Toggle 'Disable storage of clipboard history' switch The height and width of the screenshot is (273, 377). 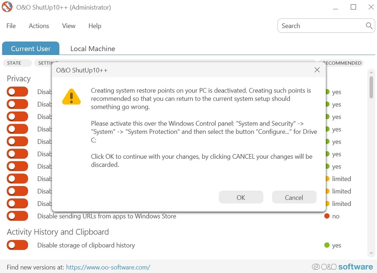point(17,245)
